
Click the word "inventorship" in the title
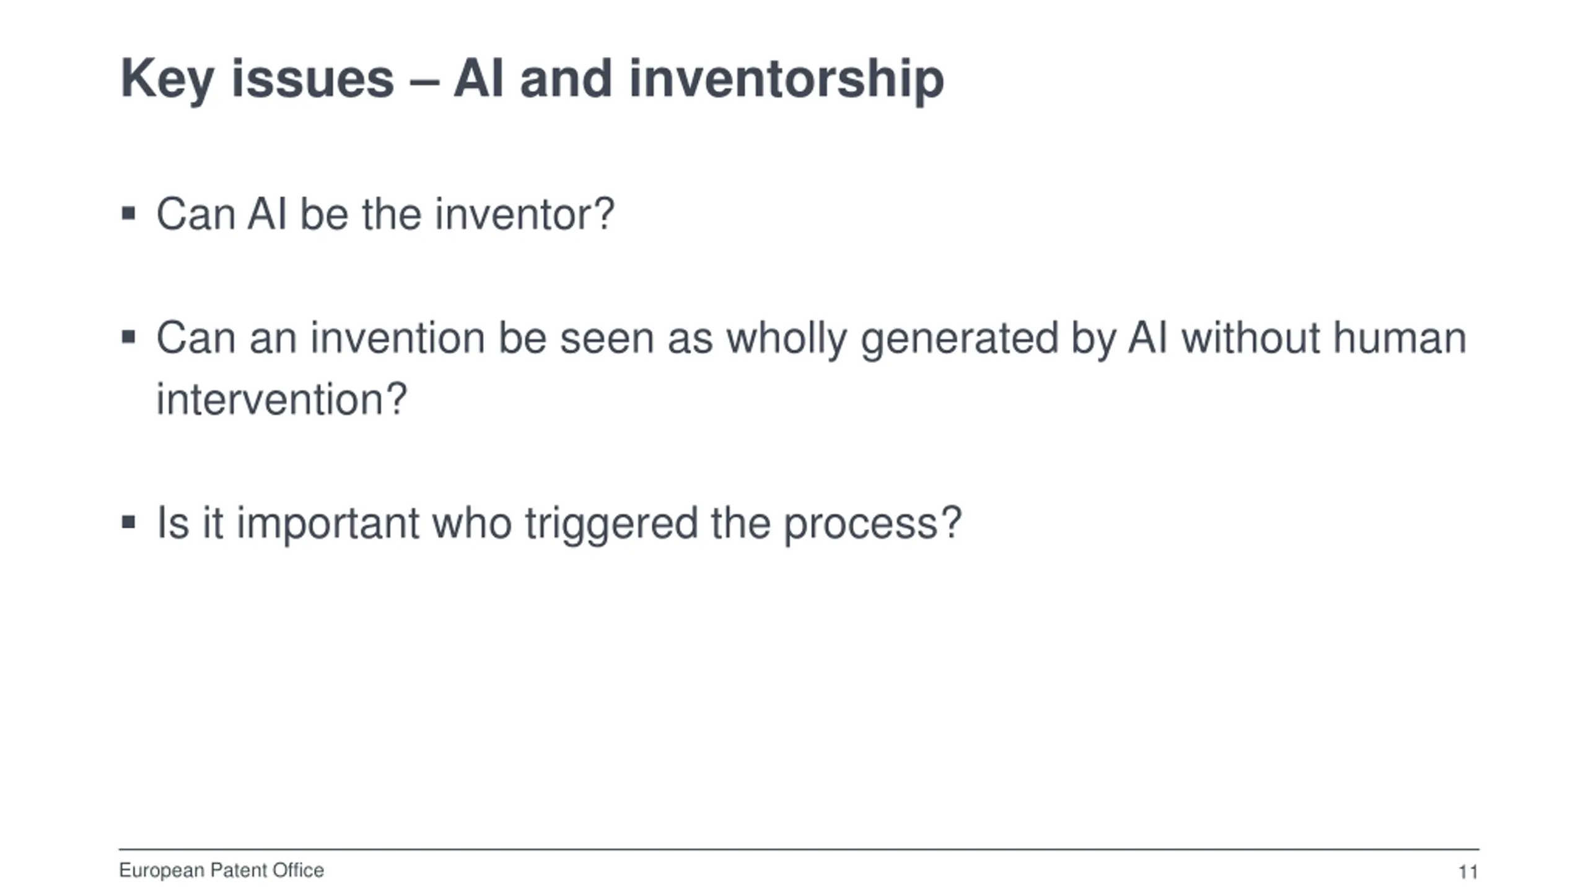(787, 79)
